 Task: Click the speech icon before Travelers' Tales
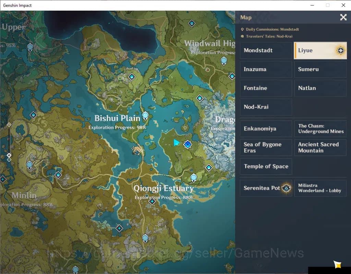242,36
